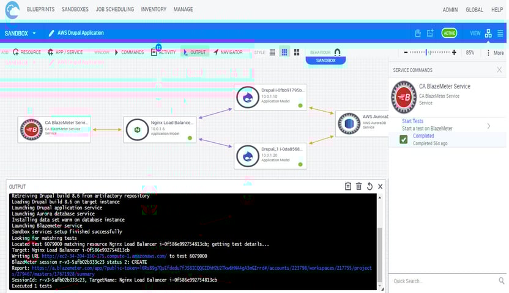Copy output to clipboard icon

coord(348,186)
